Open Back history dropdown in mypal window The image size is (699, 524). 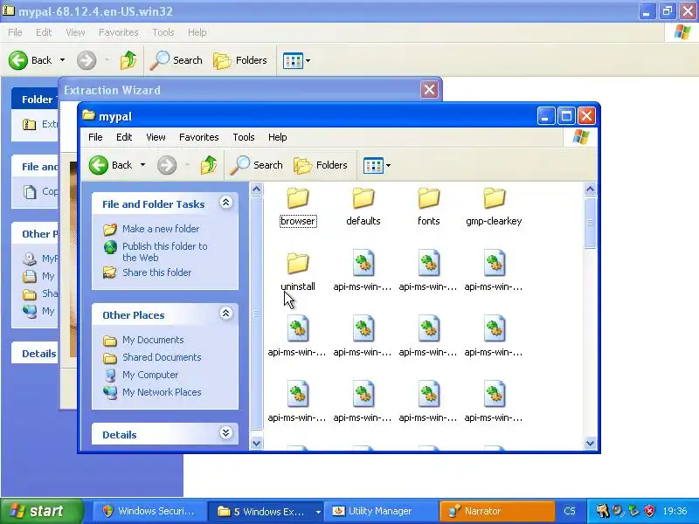[x=142, y=165]
